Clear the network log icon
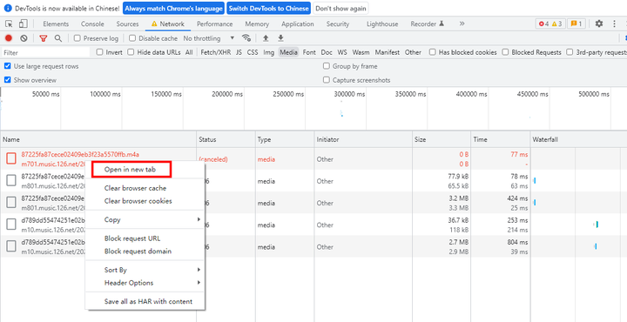The width and height of the screenshot is (627, 322). pyautogui.click(x=24, y=38)
